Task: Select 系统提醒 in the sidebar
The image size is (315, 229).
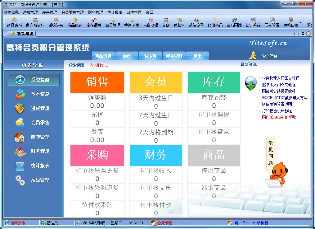Action: click(34, 80)
